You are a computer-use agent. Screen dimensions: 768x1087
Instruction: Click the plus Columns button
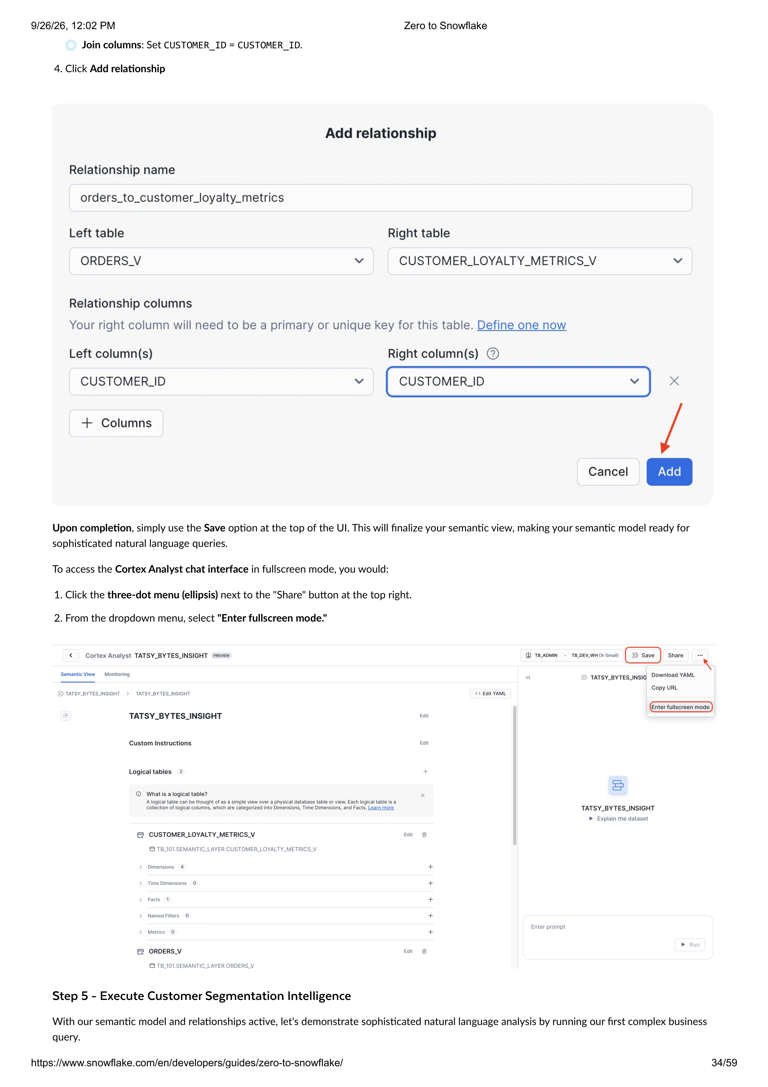116,423
